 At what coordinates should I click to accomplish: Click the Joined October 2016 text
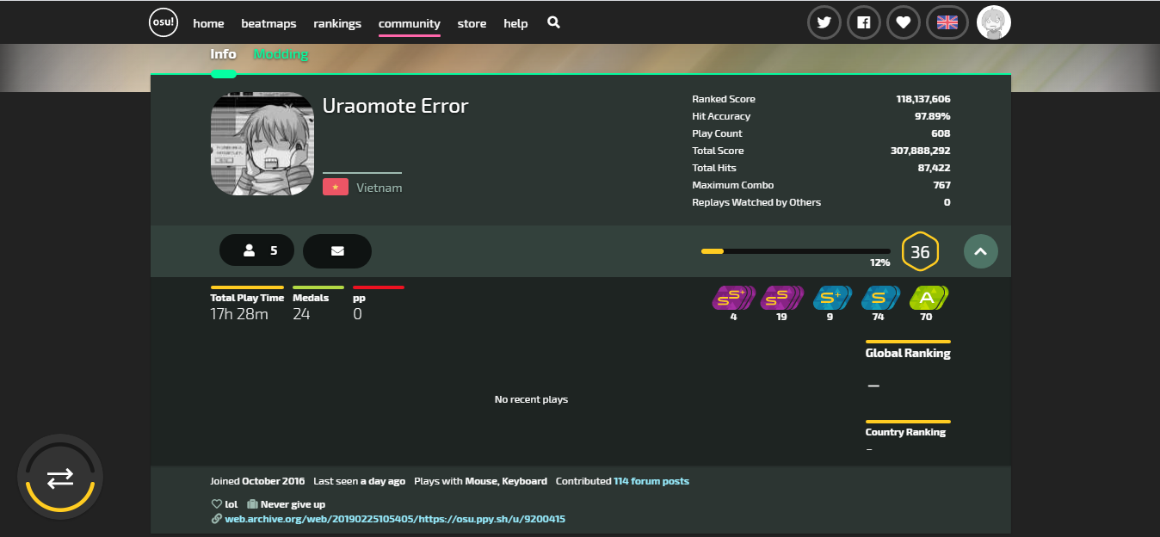tap(257, 481)
